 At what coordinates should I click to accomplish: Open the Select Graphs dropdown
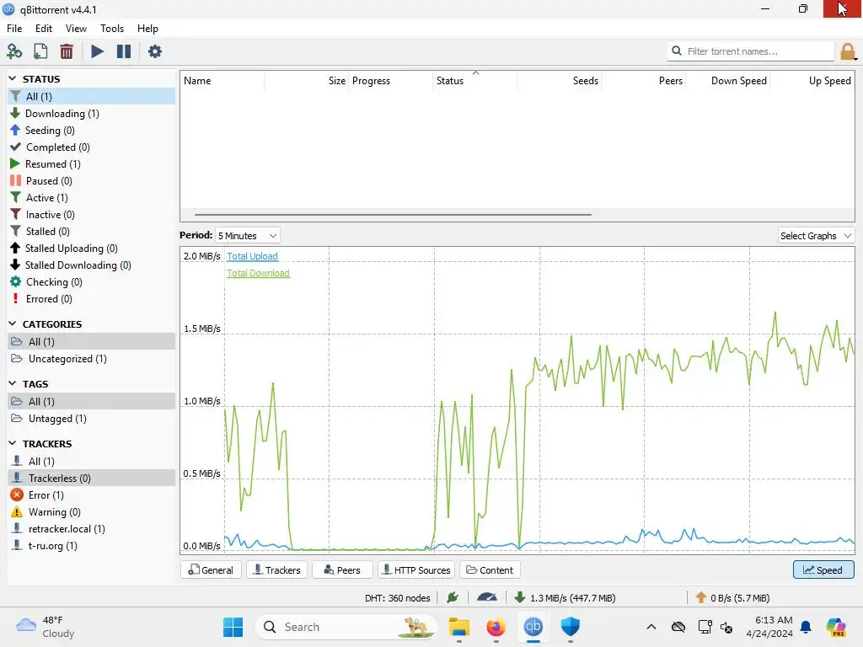click(x=816, y=236)
